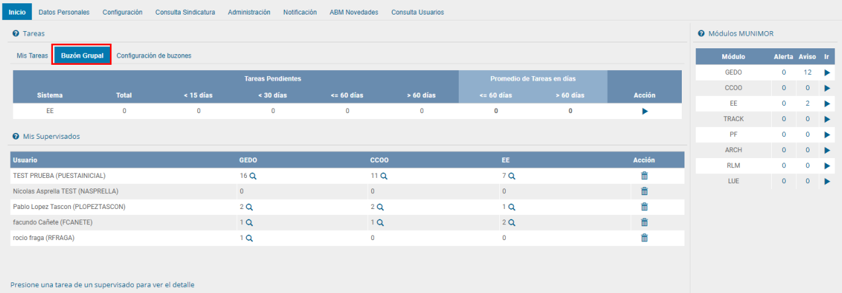The height and width of the screenshot is (293, 842).
Task: Open Consulta Usuarios menu
Action: pyautogui.click(x=417, y=12)
